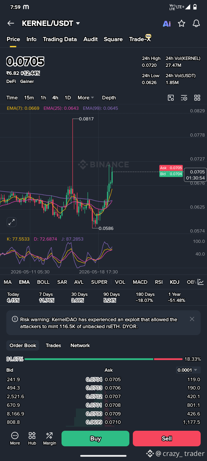Tap the EMA(7): 0.0669 legend
The image size is (207, 461).
click(23, 108)
